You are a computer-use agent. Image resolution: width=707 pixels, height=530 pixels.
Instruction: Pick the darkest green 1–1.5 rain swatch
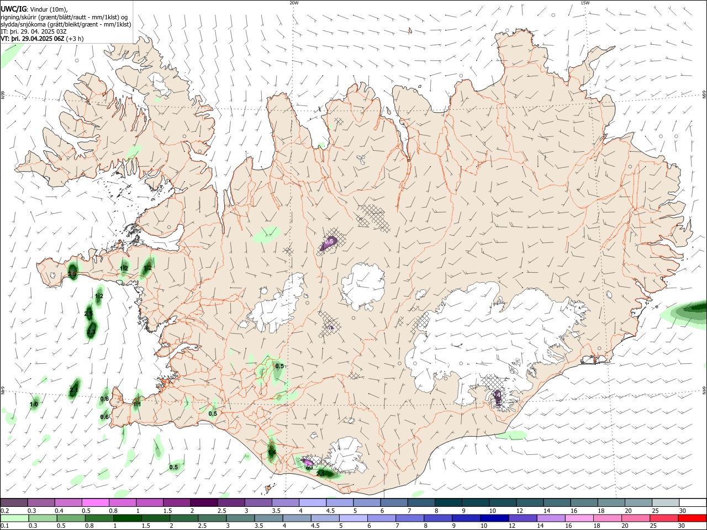127,518
